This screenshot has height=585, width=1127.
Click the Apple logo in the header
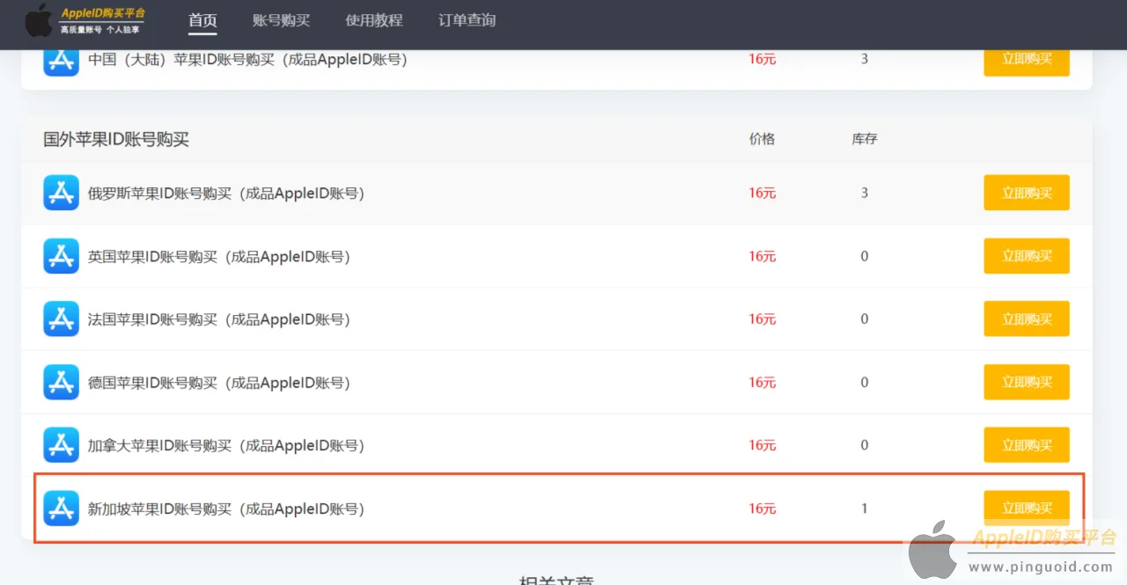click(x=39, y=20)
